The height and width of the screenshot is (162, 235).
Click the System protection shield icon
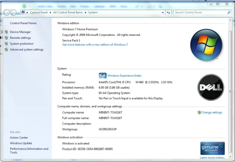(x=6, y=43)
